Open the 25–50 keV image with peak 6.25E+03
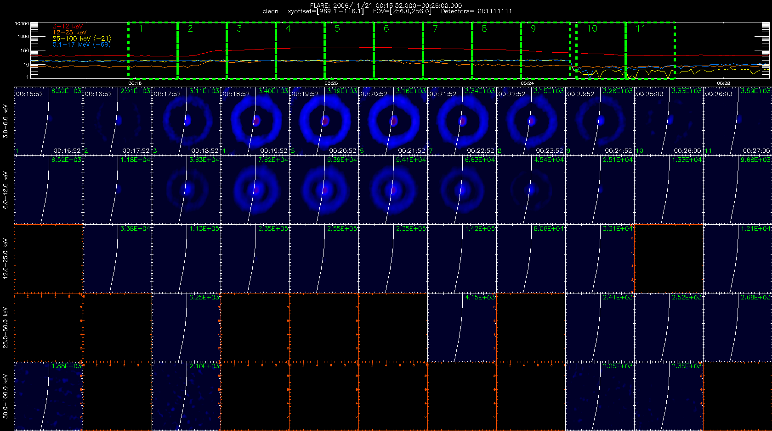This screenshot has width=772, height=431. (186, 327)
